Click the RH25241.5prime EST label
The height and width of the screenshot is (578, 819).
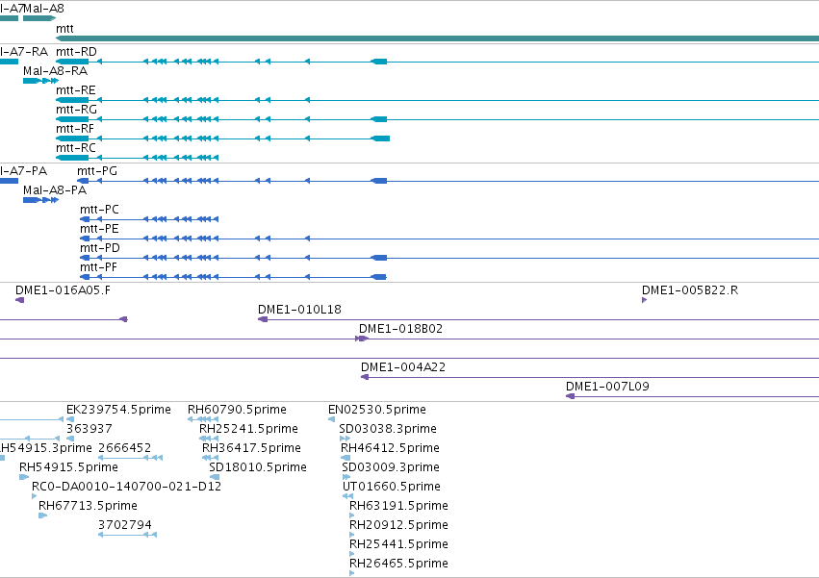pyautogui.click(x=248, y=429)
